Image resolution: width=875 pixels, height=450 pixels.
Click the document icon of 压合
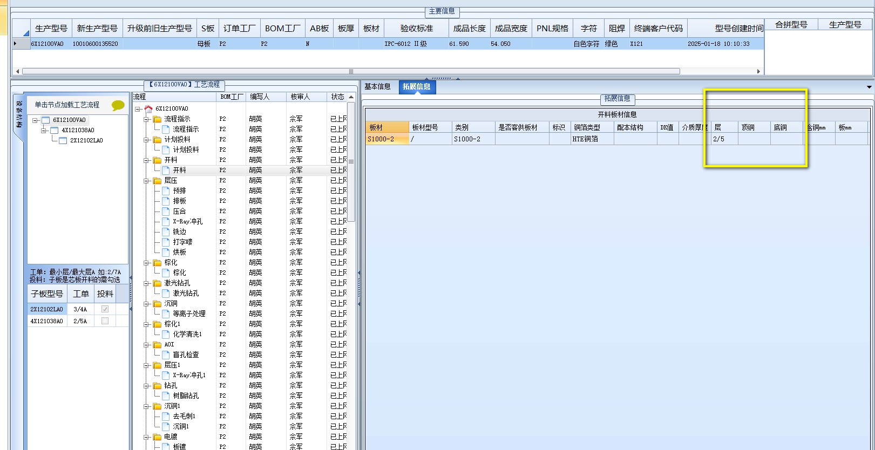pyautogui.click(x=166, y=211)
